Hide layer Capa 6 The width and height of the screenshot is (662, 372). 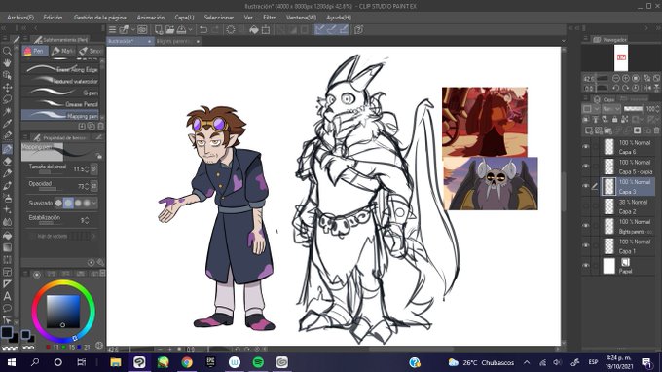pos(586,146)
